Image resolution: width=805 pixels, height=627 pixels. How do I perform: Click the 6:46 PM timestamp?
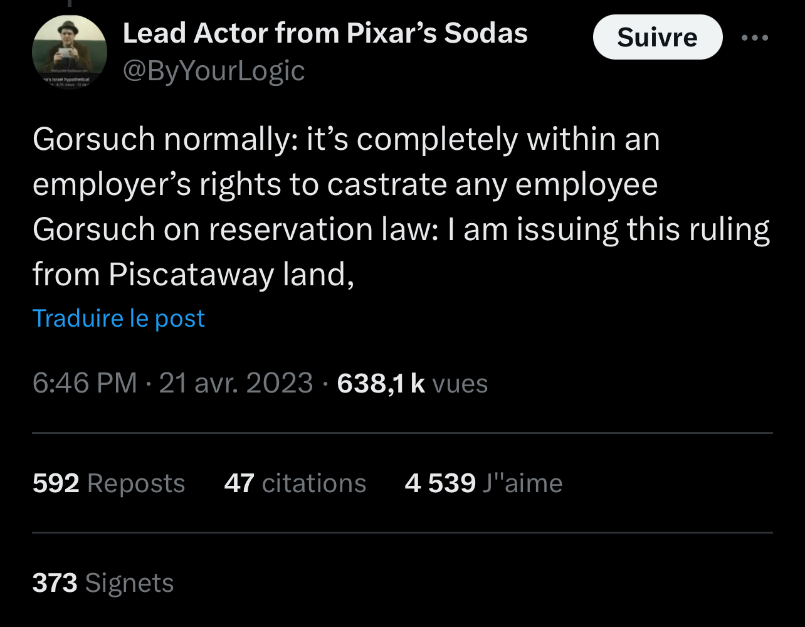(84, 382)
